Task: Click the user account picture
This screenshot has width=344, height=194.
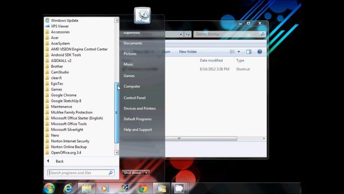Action: tap(142, 16)
